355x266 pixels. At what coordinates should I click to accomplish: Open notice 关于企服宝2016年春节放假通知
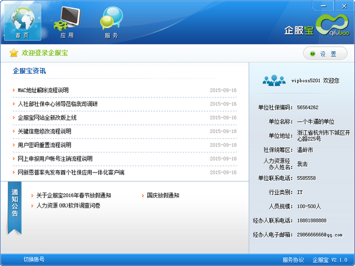[x=73, y=195]
